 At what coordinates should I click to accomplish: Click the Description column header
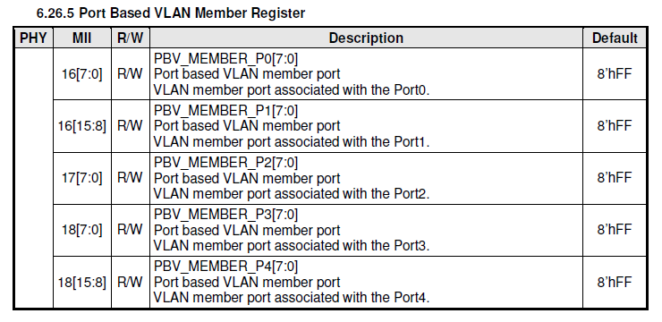(x=366, y=38)
